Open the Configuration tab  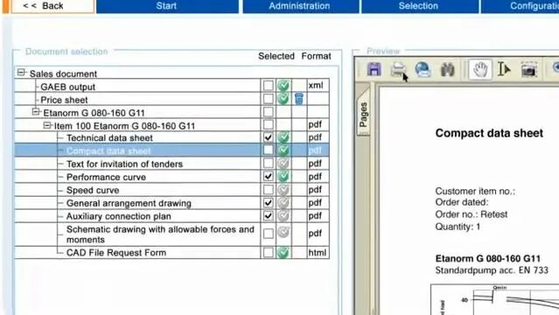[x=521, y=6]
